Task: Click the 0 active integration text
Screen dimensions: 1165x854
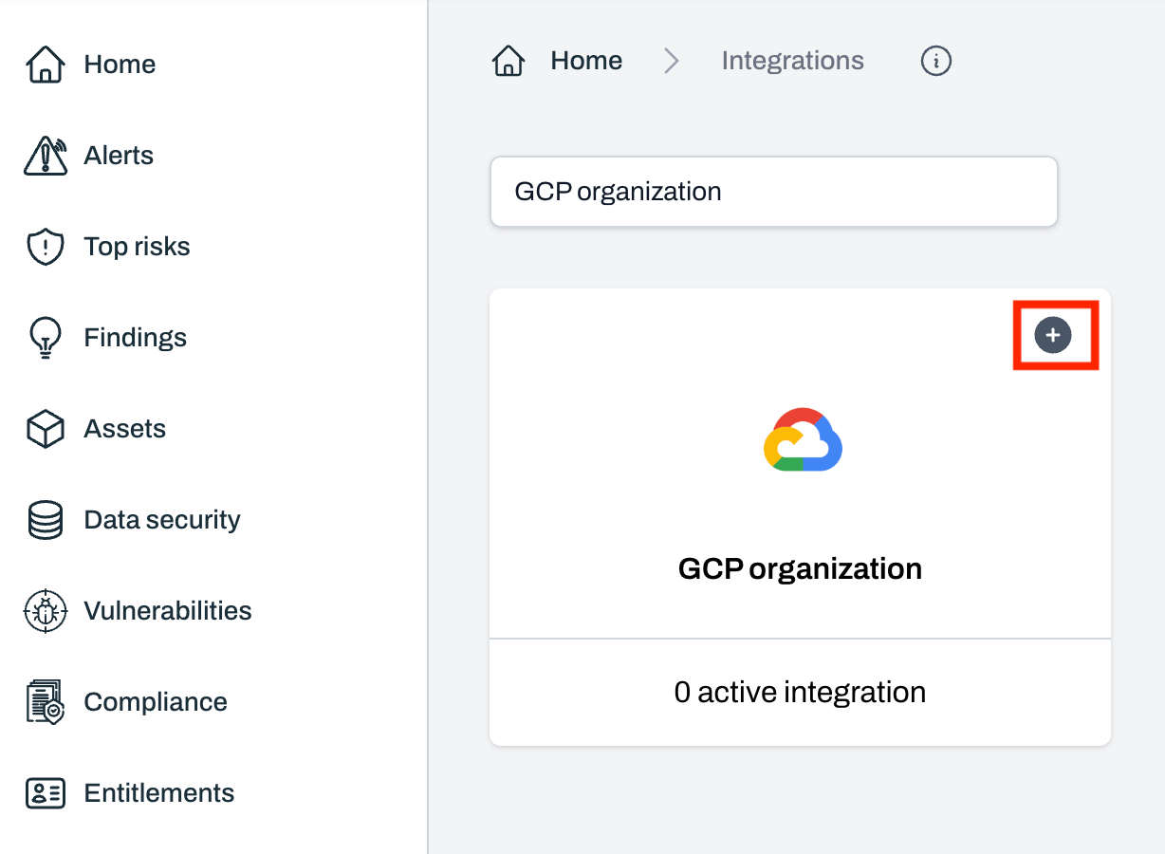Action: 800,693
